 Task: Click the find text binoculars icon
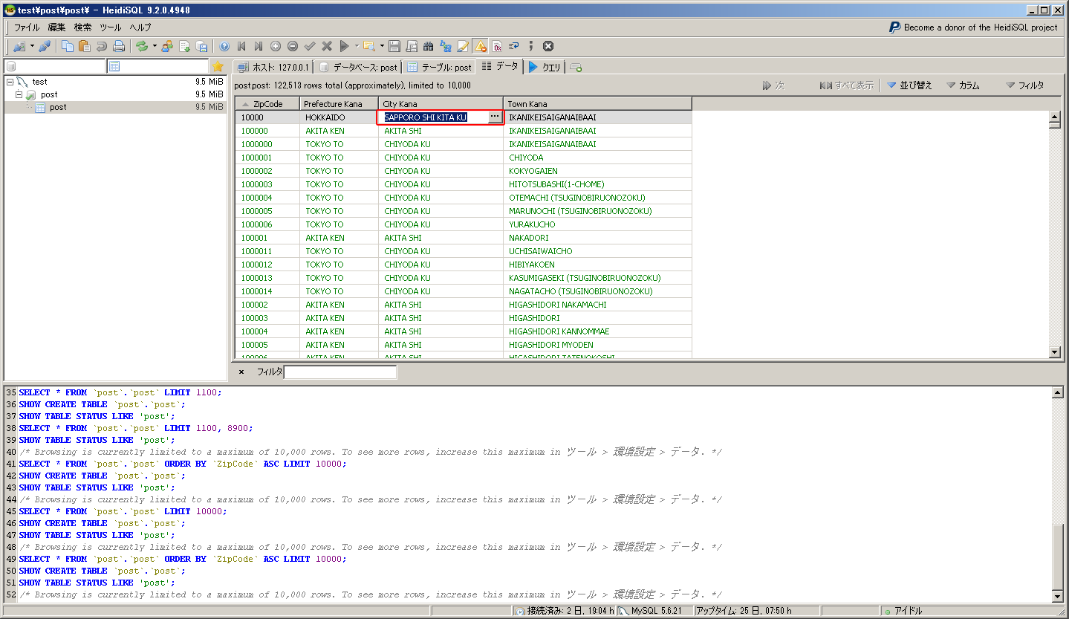(x=429, y=46)
